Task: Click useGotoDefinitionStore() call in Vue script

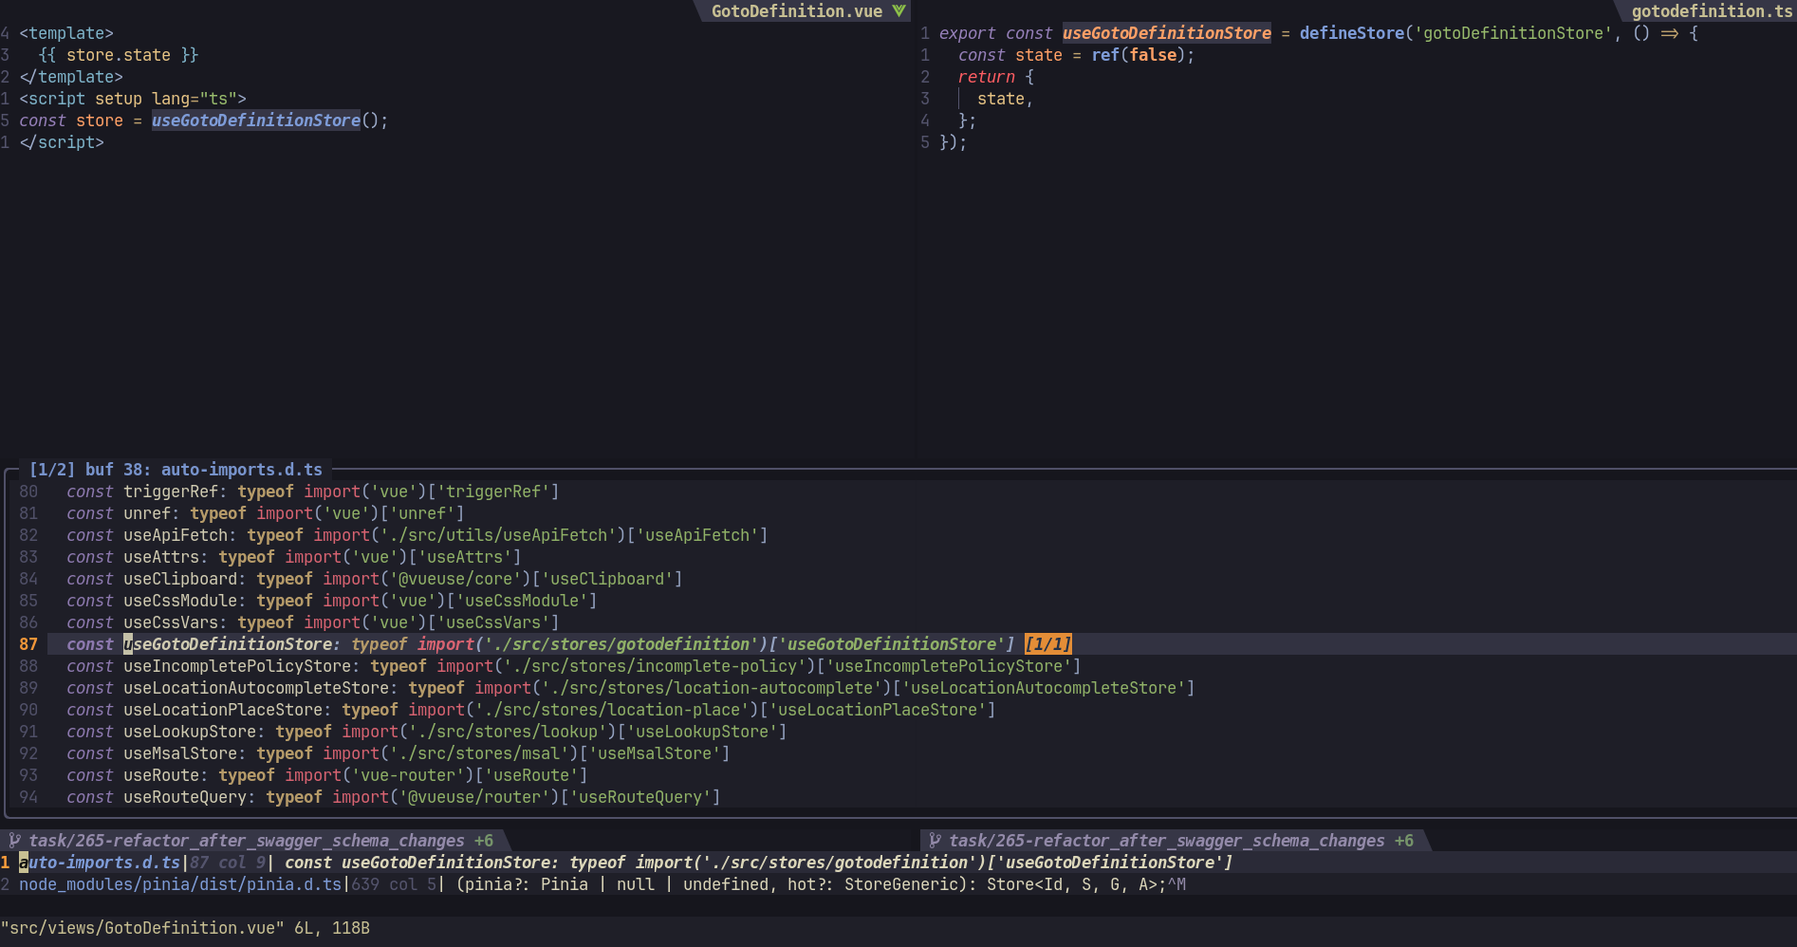Action: (269, 121)
